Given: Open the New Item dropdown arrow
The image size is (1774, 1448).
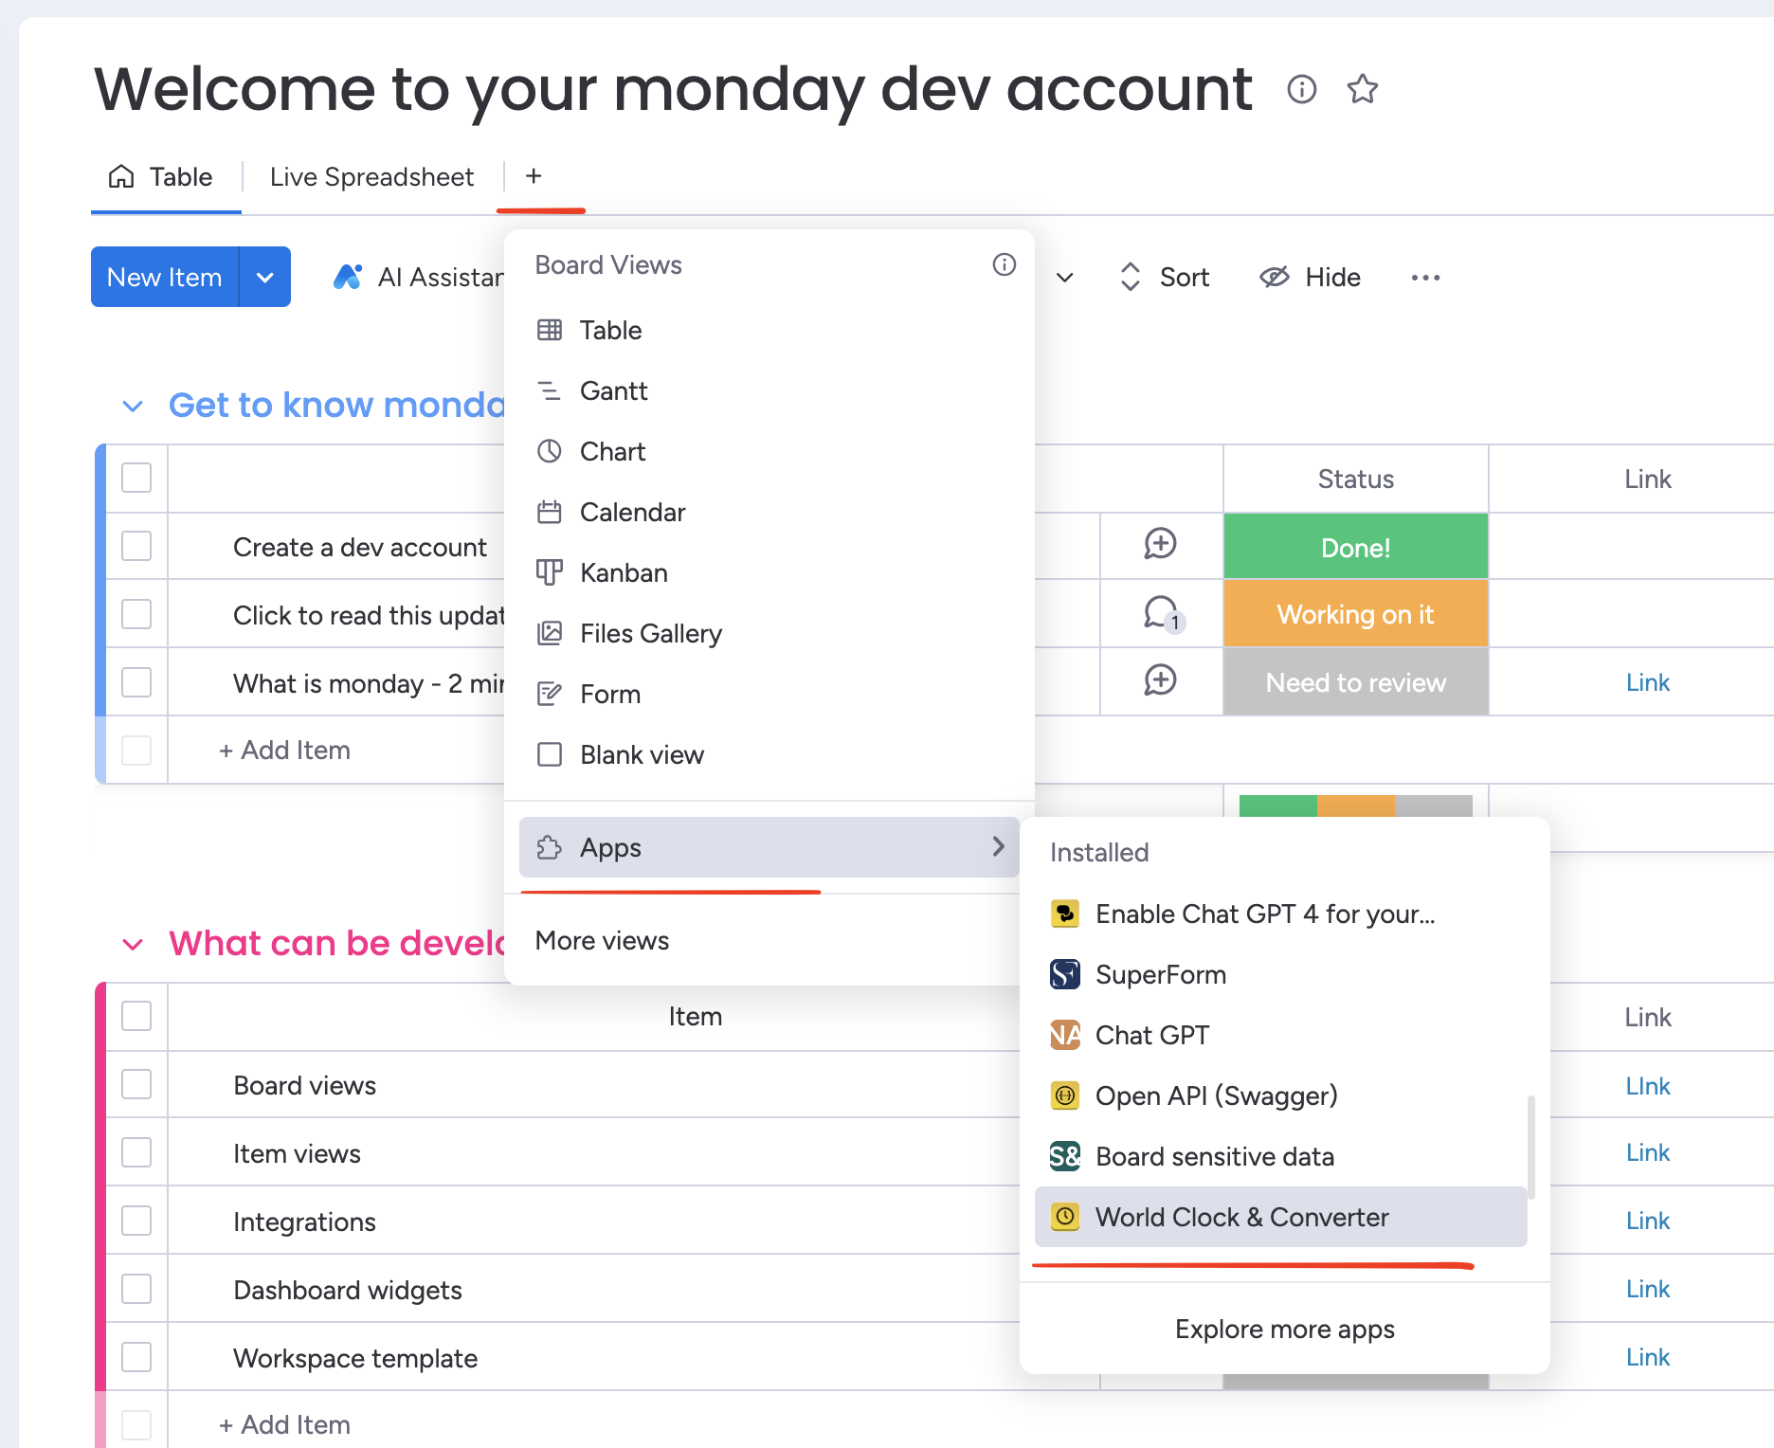Looking at the screenshot, I should coord(265,277).
